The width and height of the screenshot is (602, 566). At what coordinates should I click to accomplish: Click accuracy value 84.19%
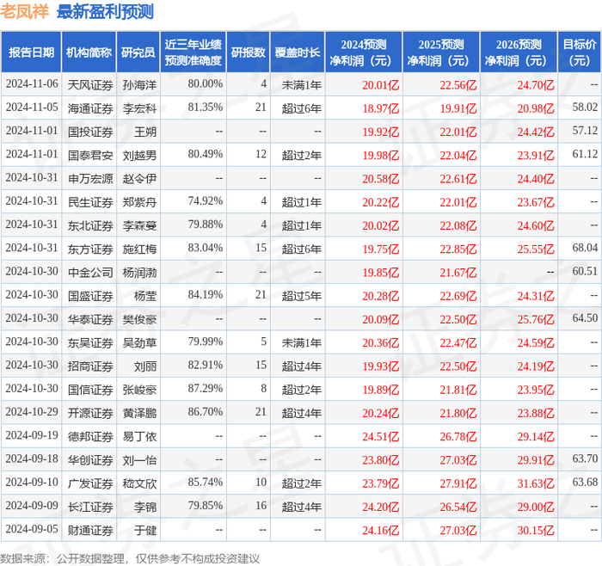pyautogui.click(x=205, y=294)
